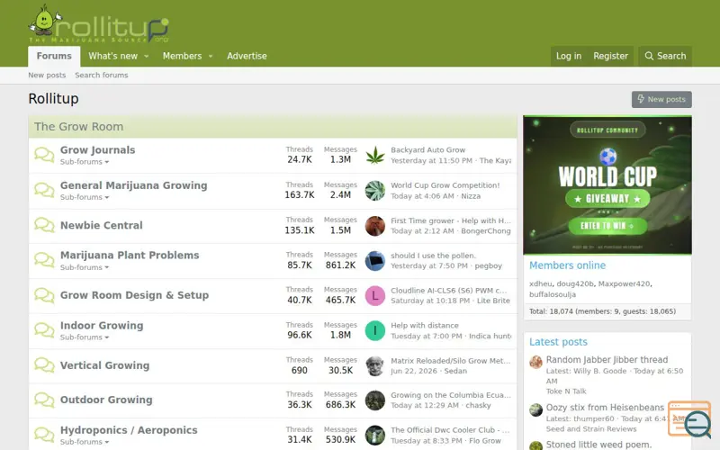Open What's new menu item
This screenshot has height=450, width=720.
pos(113,56)
